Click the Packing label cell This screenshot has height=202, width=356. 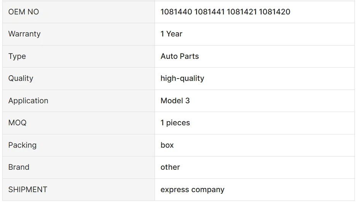click(22, 145)
